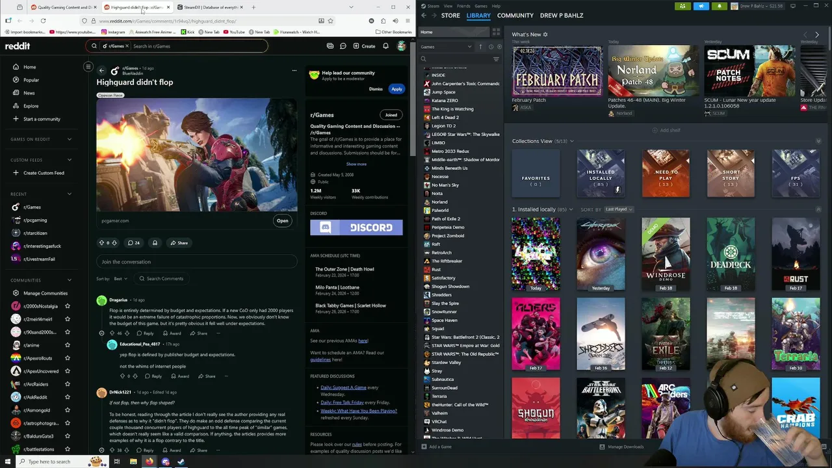Collapse the Games on Reddit section
The image size is (832, 468).
point(70,139)
